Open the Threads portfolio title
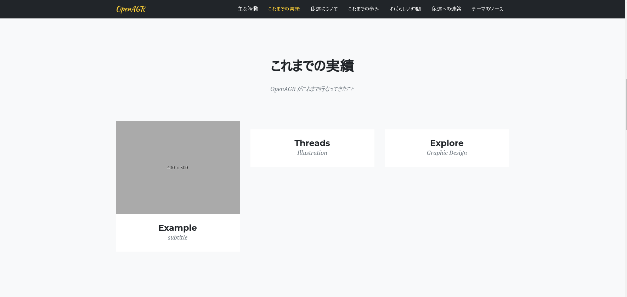 (x=312, y=143)
